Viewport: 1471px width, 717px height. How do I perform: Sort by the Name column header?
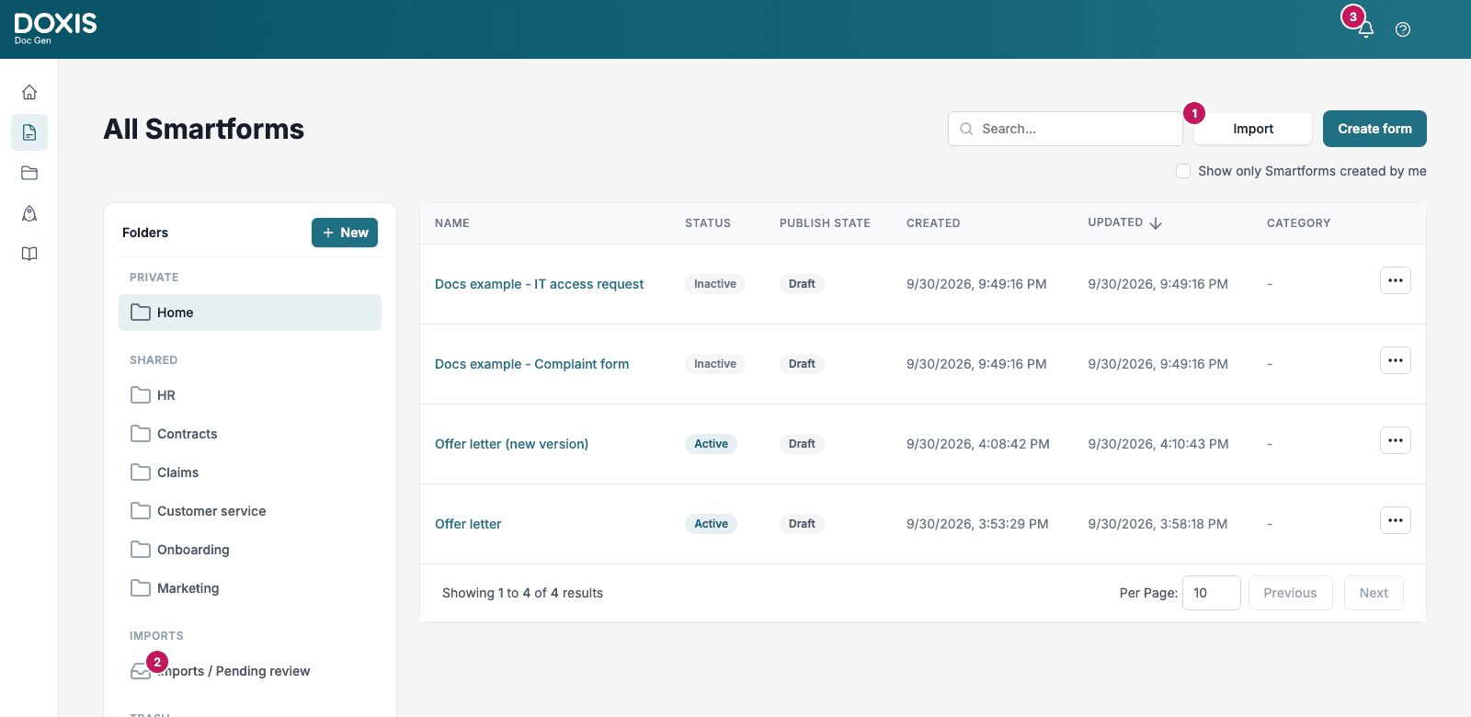click(452, 223)
